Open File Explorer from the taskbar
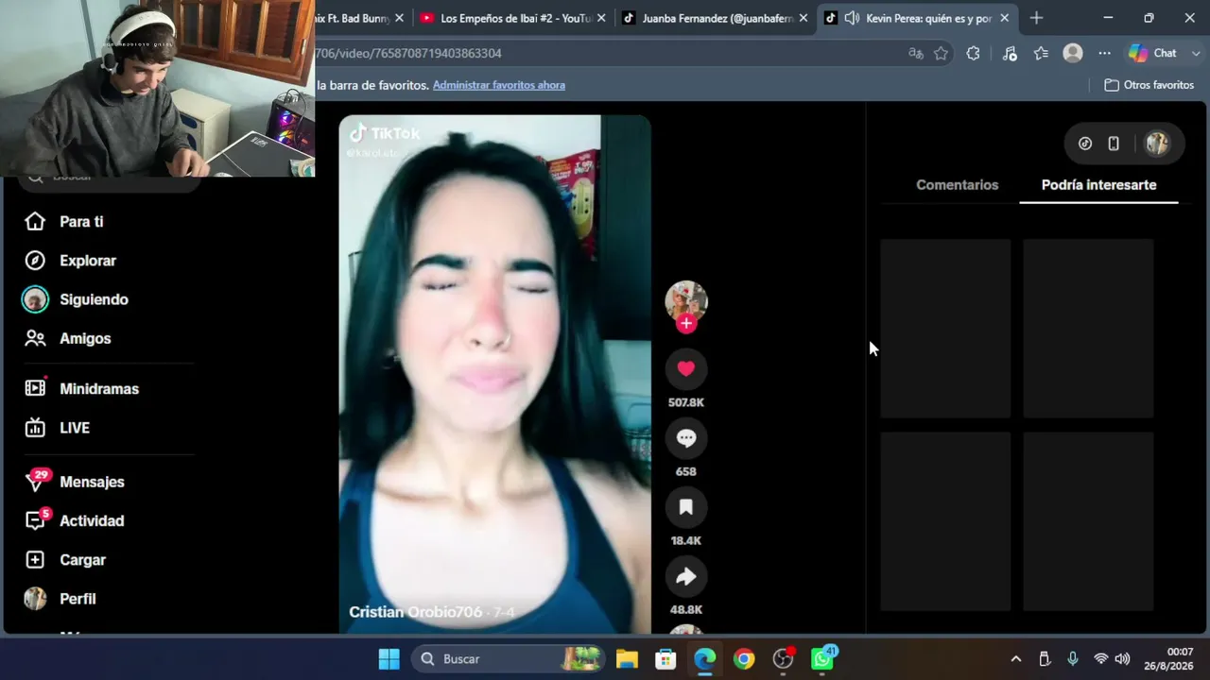The width and height of the screenshot is (1210, 680). [627, 659]
